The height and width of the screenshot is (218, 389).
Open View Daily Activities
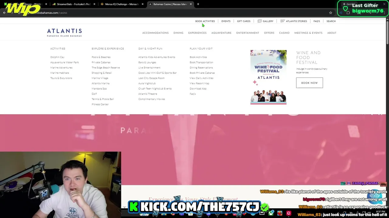coord(201,78)
